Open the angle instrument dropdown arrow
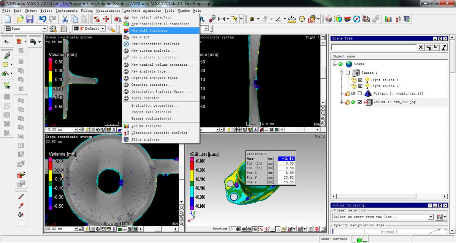Screen dimensions: 456x243 tap(284, 19)
